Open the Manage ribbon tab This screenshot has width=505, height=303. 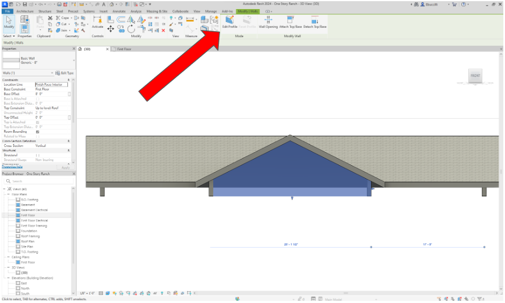coord(211,11)
